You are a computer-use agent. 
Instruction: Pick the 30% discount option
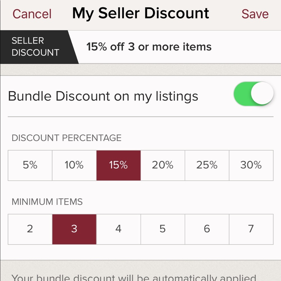[251, 165]
